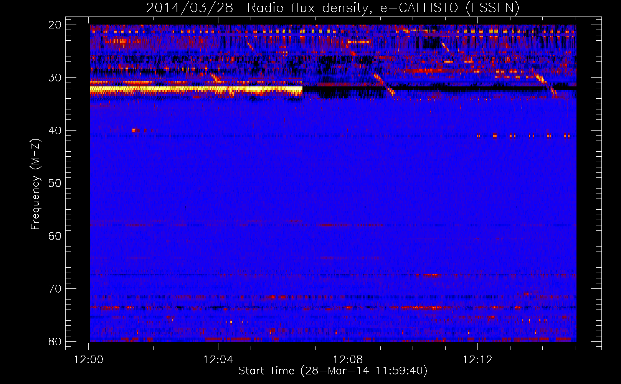Click the 'Frequency (MHZ)' axis label
Image resolution: width=621 pixels, height=384 pixels.
[x=35, y=184]
